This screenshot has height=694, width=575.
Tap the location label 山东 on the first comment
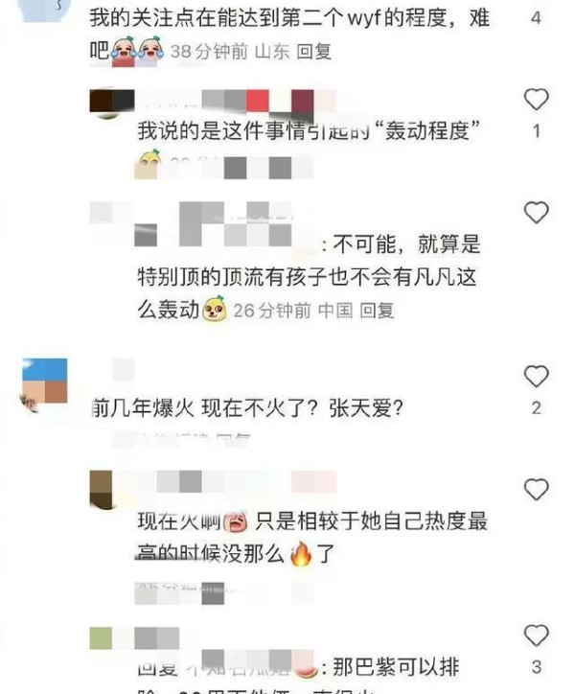tap(272, 52)
